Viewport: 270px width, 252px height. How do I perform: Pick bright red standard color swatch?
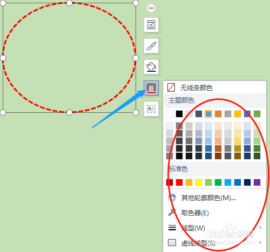pos(179,182)
